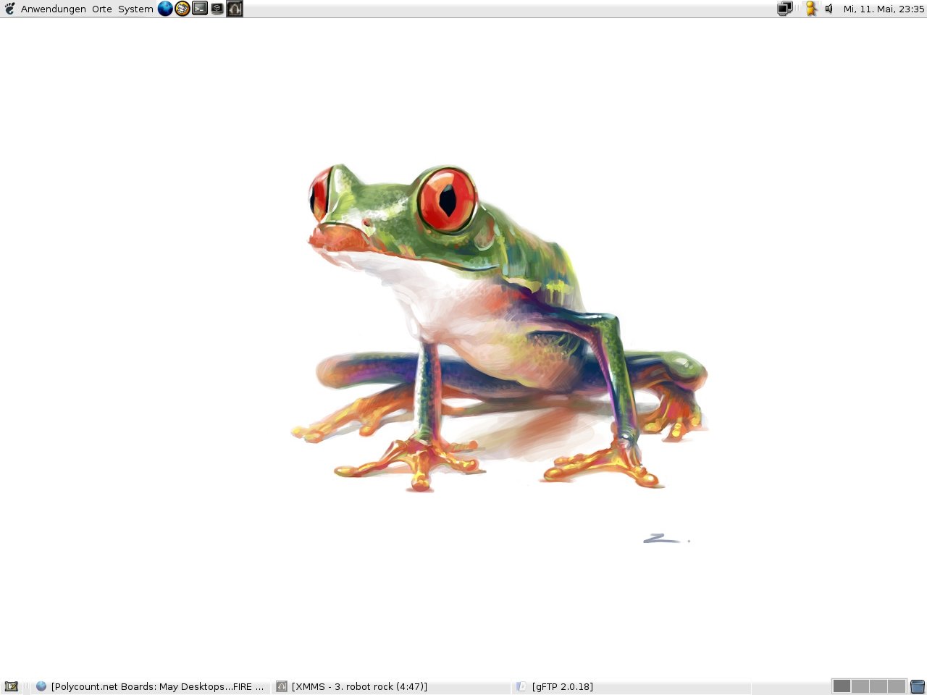Open the Orte menu
The height and width of the screenshot is (695, 927).
pyautogui.click(x=102, y=9)
